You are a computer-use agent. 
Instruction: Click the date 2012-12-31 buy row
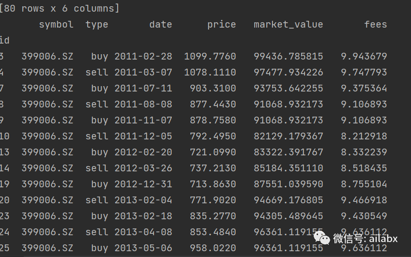point(143,184)
